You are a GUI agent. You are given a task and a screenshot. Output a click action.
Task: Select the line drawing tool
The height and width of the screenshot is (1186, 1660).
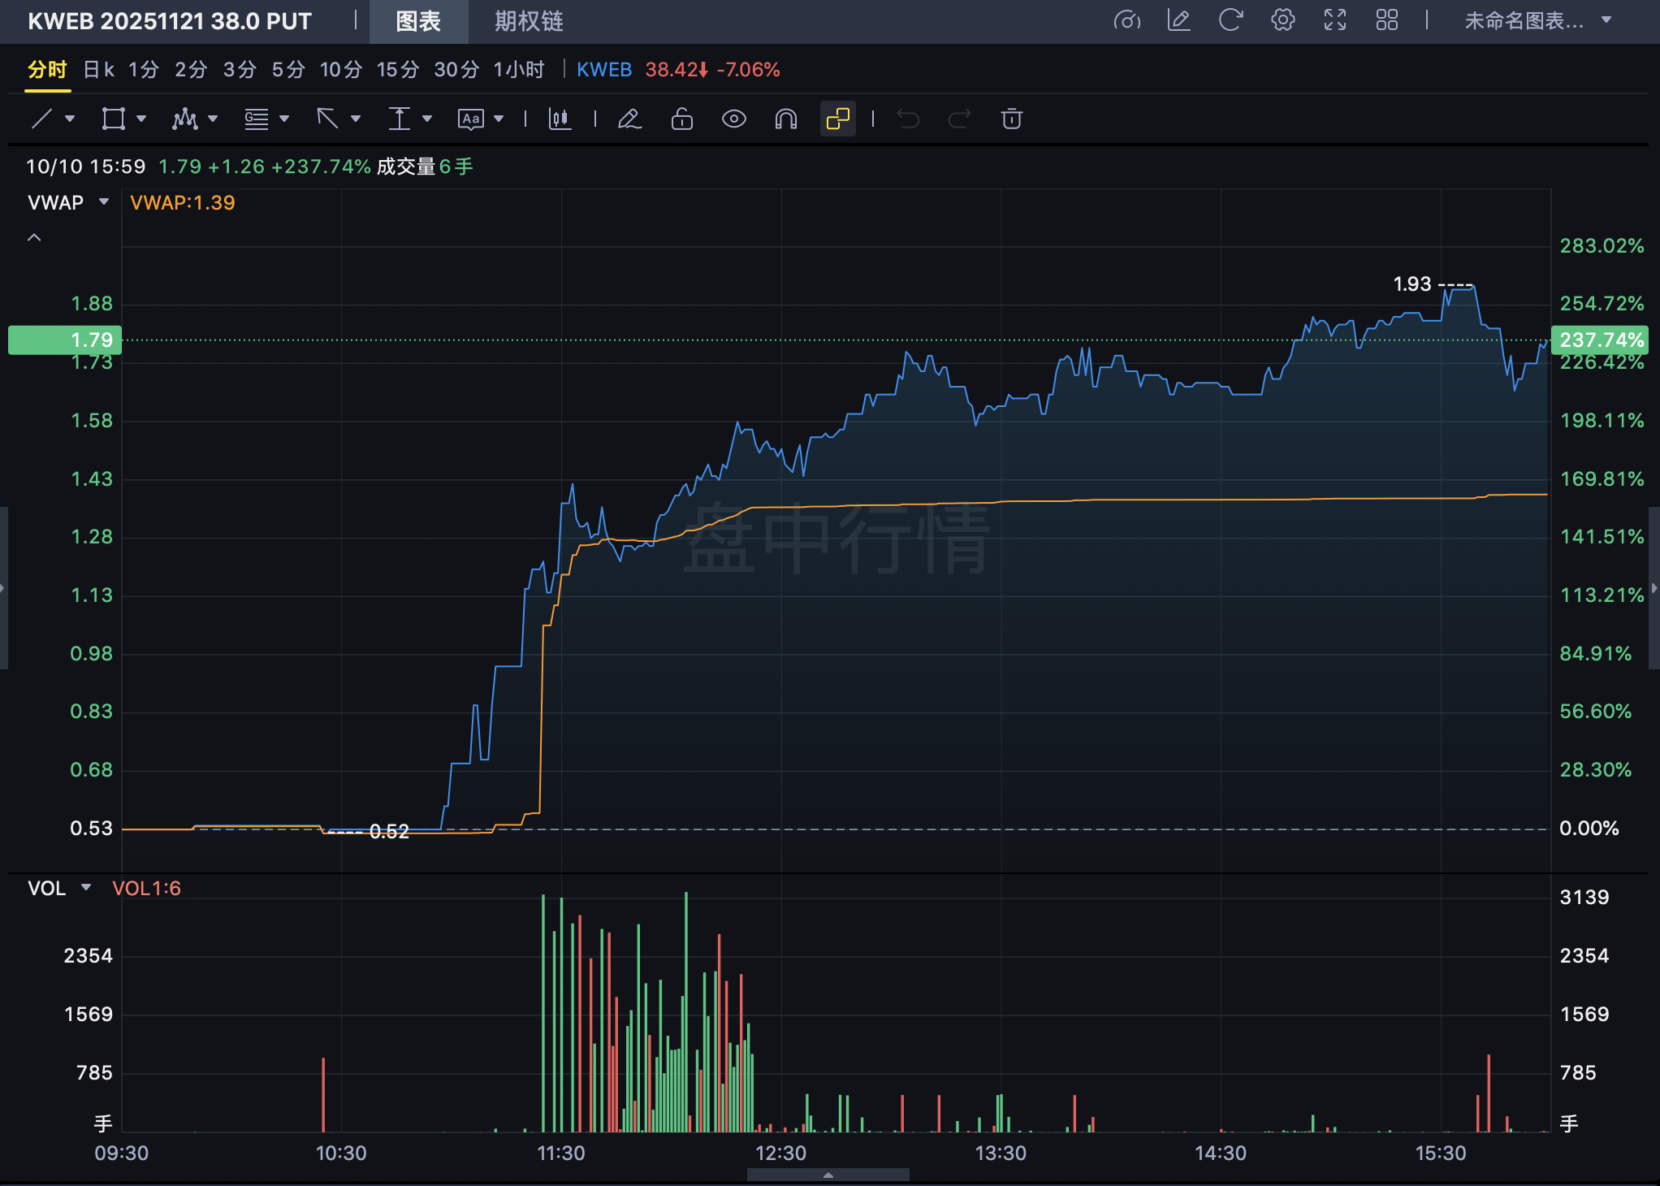(42, 119)
